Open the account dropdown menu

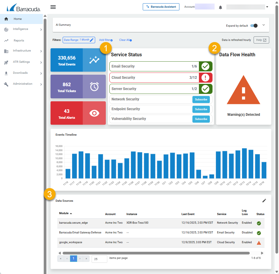click(x=267, y=6)
